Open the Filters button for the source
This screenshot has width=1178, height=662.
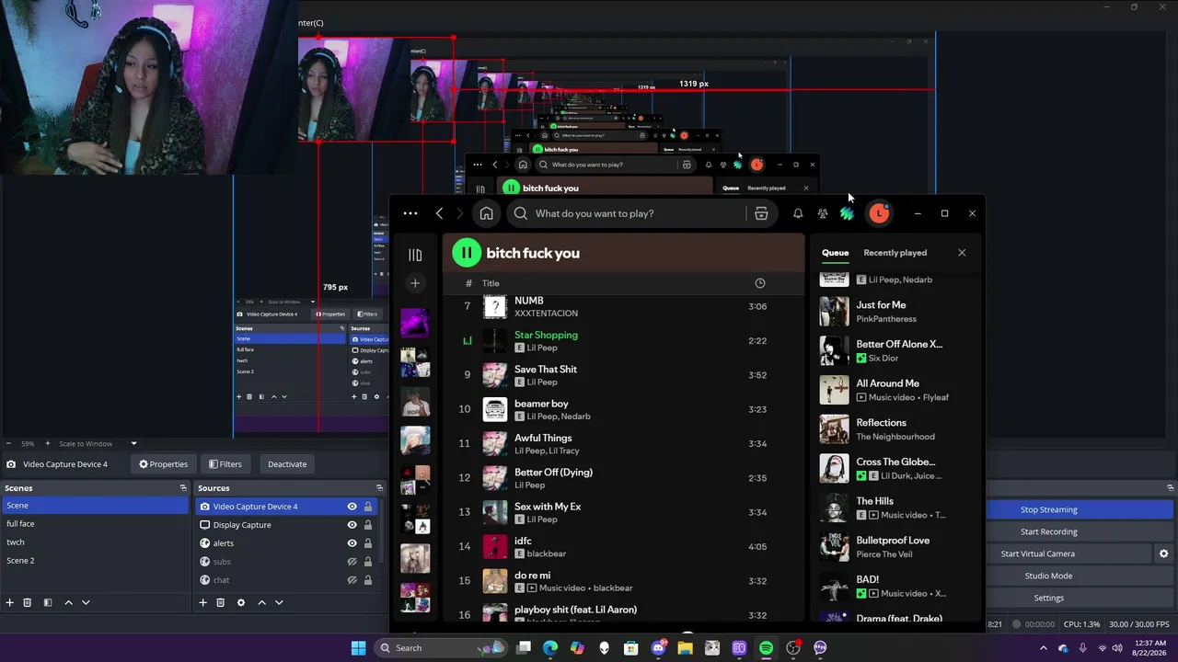[x=225, y=464]
